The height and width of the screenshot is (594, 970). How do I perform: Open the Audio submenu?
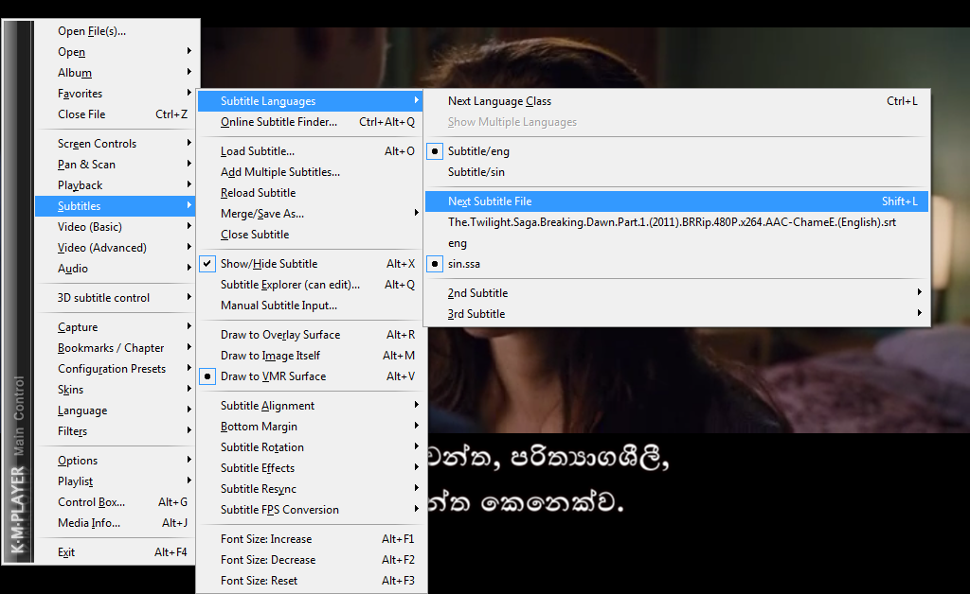pos(116,269)
